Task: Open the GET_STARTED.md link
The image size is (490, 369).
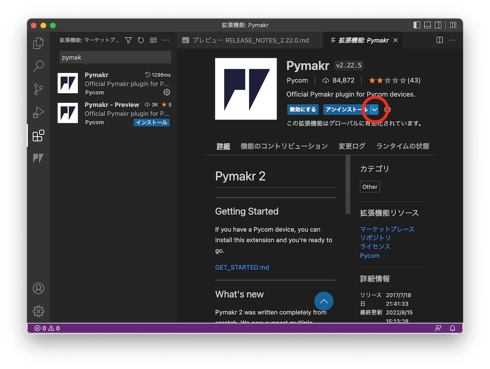Action: click(x=242, y=268)
